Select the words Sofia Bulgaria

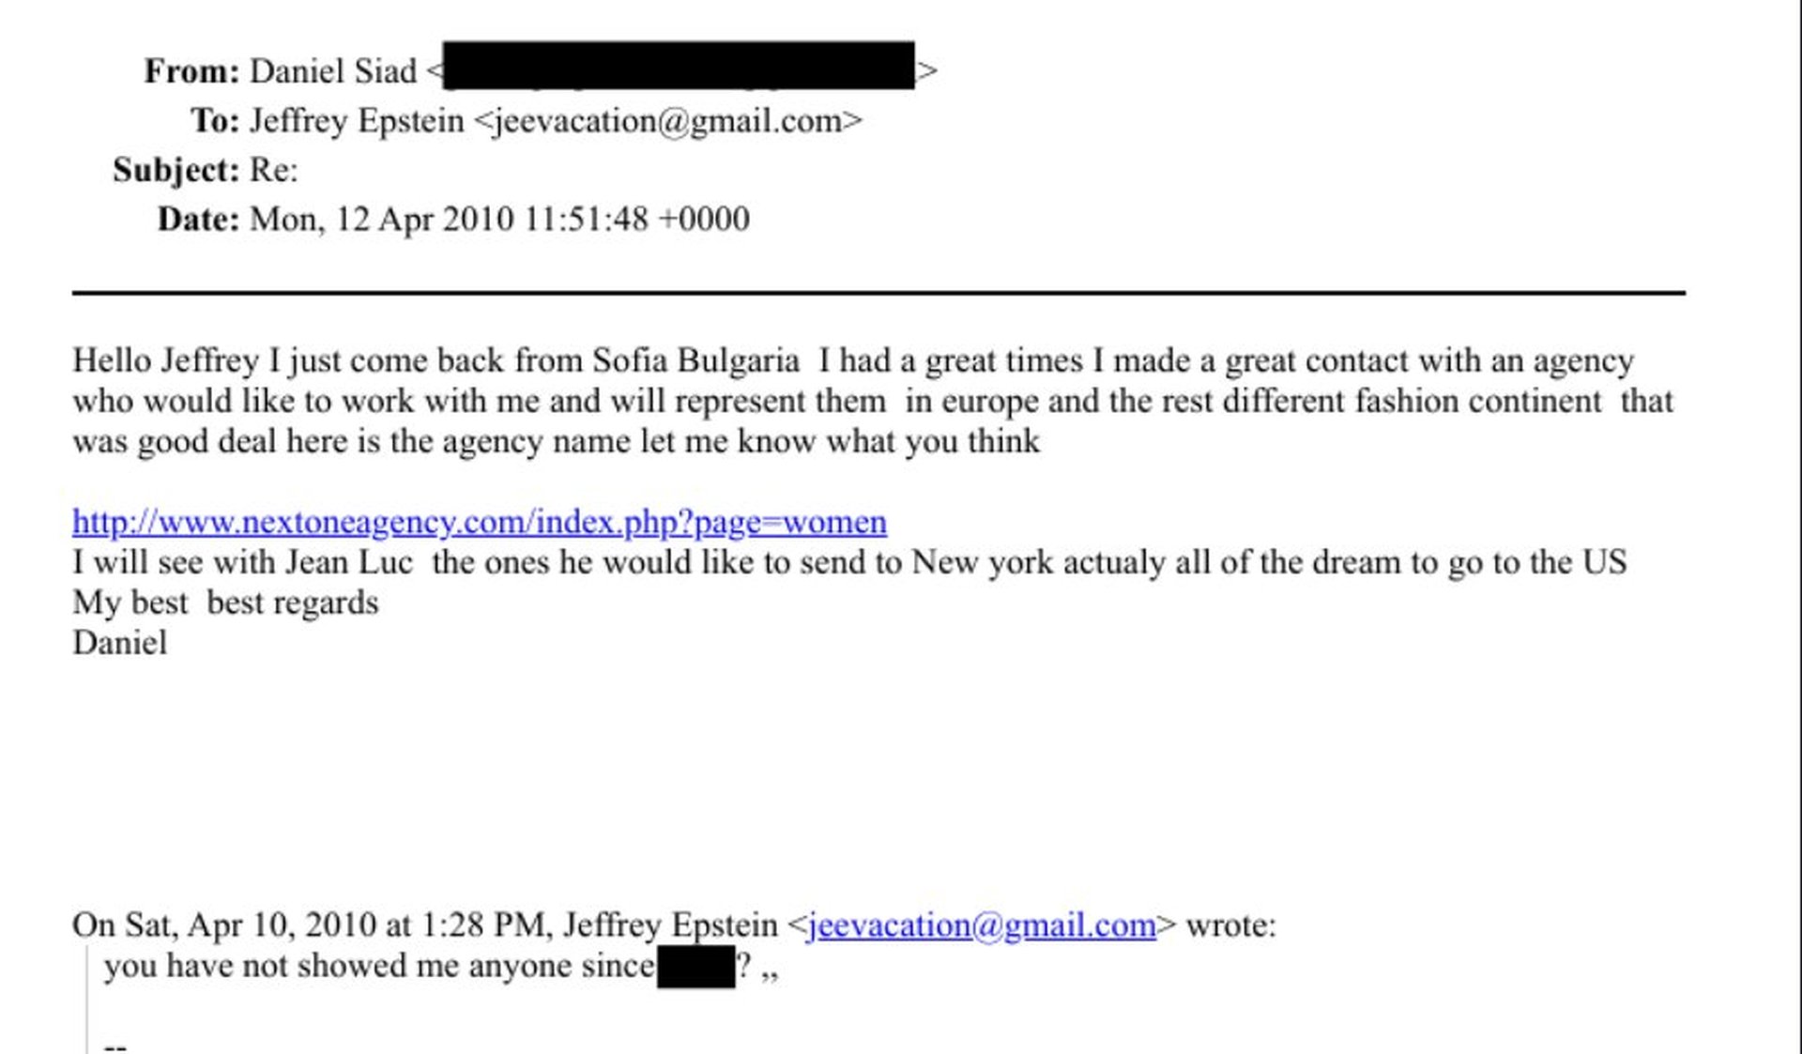pyautogui.click(x=695, y=360)
